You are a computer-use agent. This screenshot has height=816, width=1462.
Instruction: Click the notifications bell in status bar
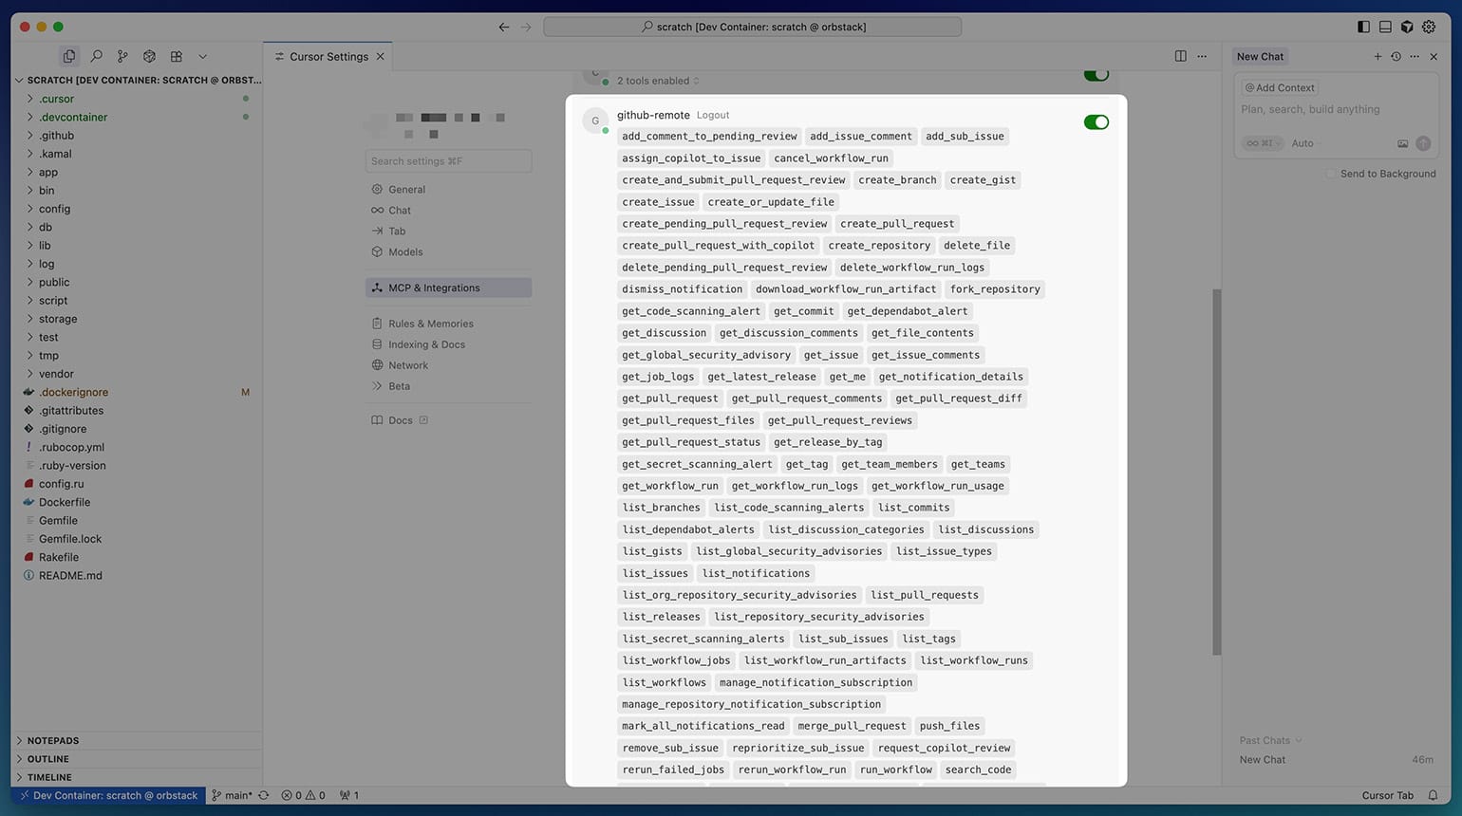(x=1433, y=795)
